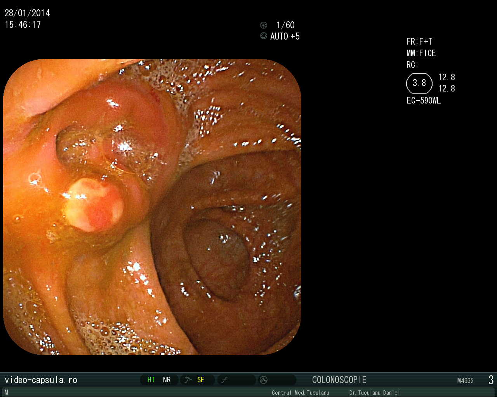Click the 1/60 shutter value
The width and height of the screenshot is (497, 397).
pyautogui.click(x=285, y=25)
